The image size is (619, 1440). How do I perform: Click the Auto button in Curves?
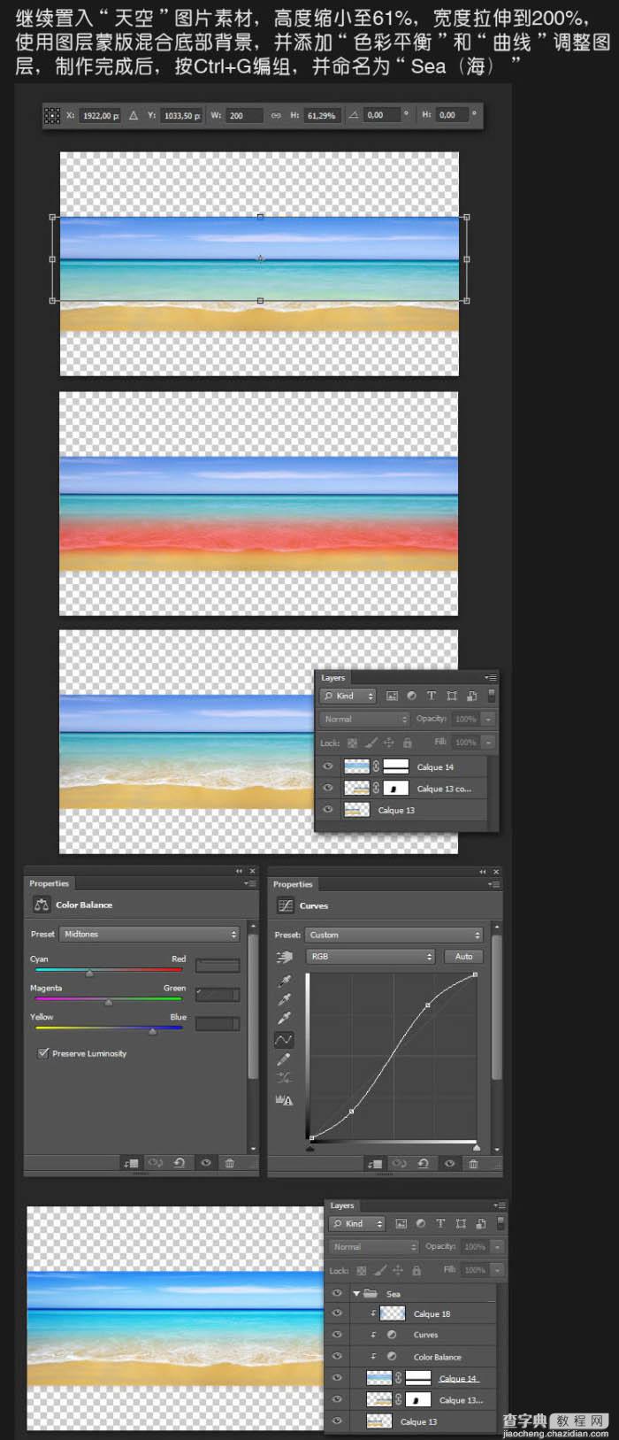(464, 956)
